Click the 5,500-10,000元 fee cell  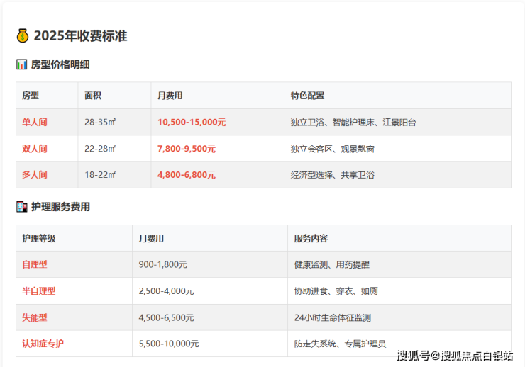(x=169, y=344)
